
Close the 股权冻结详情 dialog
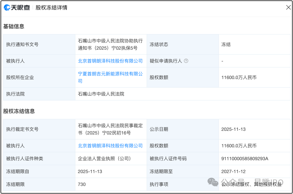click(x=288, y=8)
